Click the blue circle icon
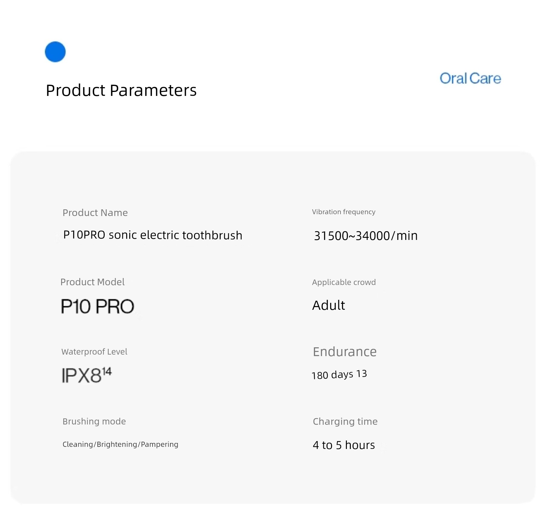 point(55,52)
